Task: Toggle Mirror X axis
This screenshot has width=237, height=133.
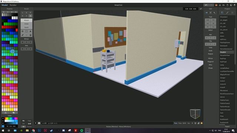Action: [x=23, y=42]
